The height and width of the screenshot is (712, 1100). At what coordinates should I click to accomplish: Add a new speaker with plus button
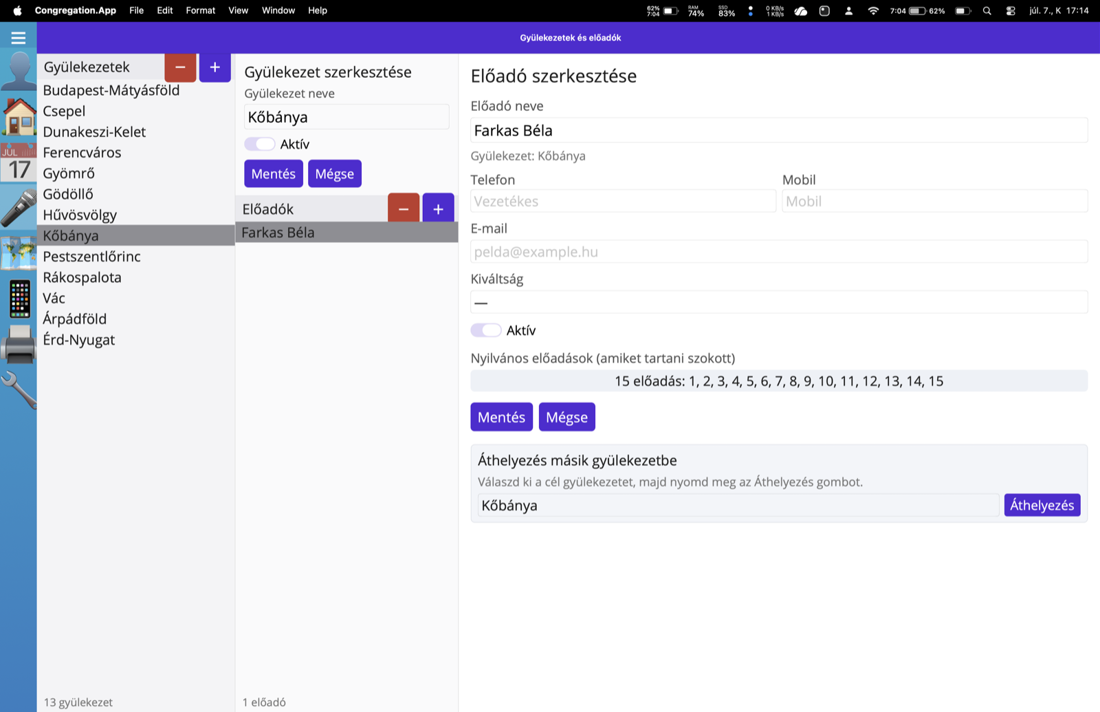point(438,208)
